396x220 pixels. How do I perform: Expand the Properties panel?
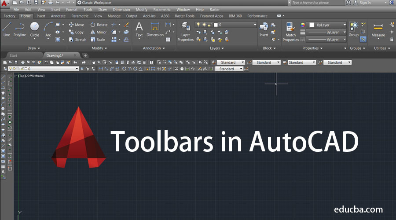[x=312, y=48]
